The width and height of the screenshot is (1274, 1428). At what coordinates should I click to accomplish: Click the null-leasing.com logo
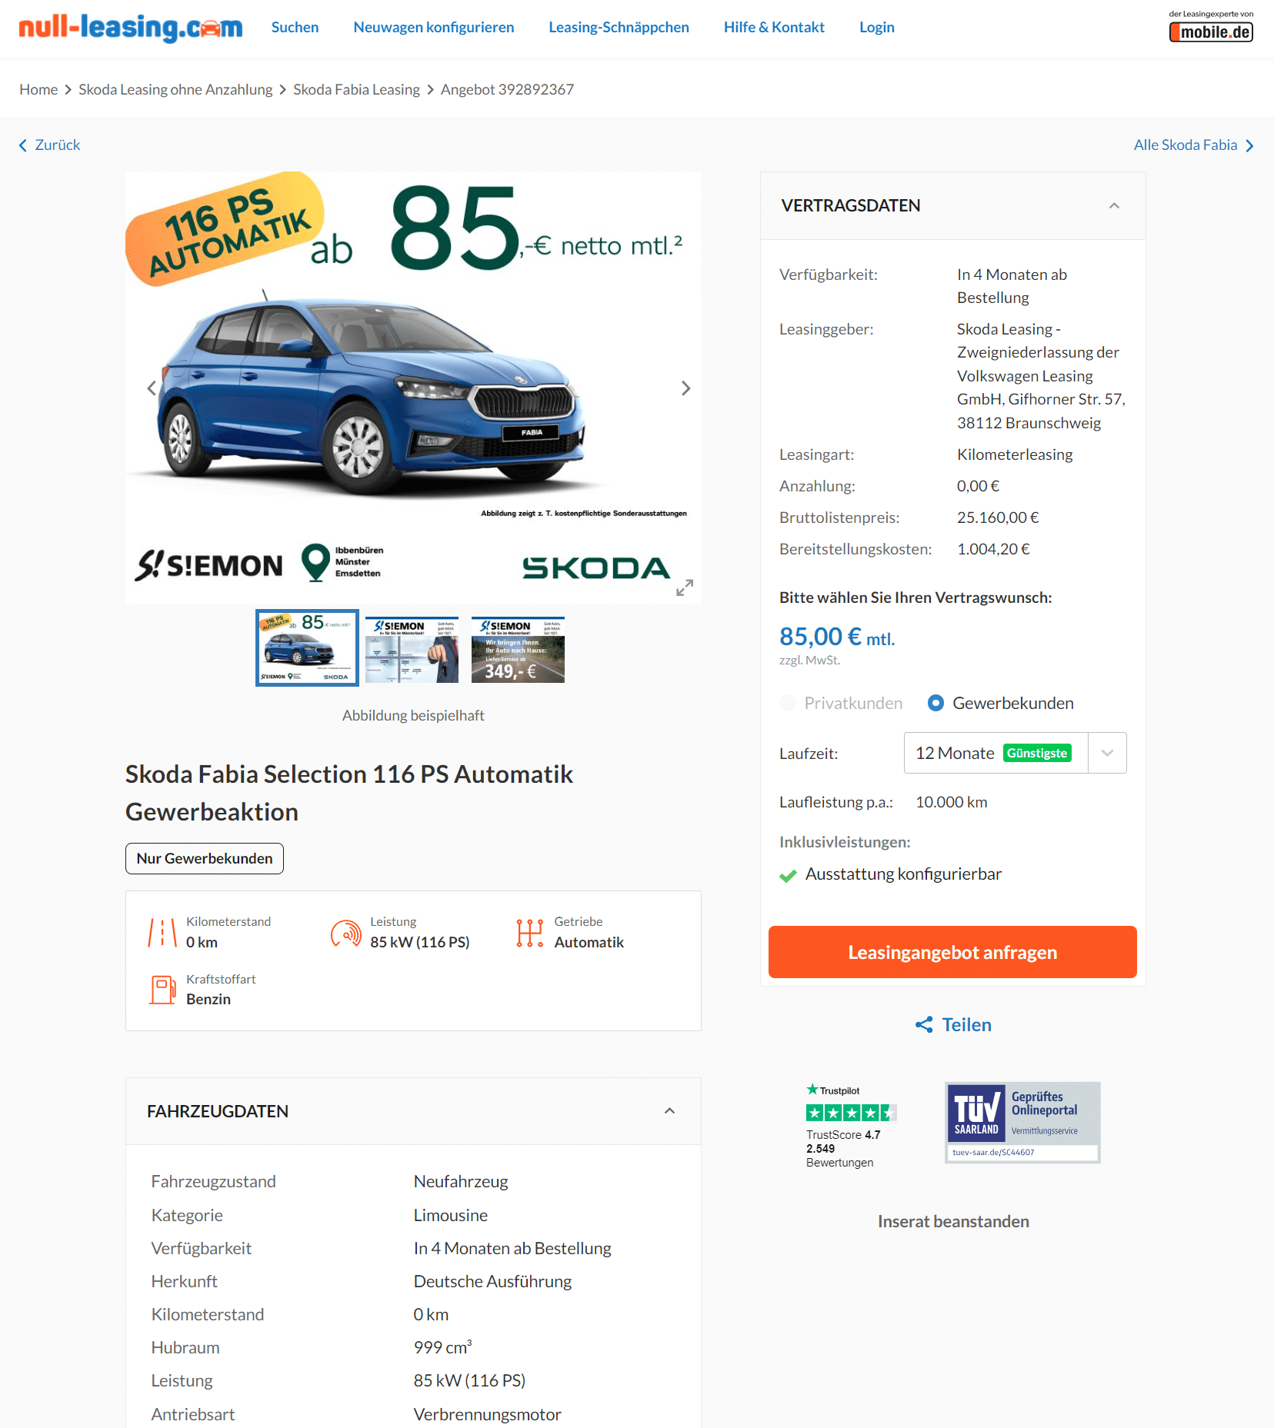point(131,28)
